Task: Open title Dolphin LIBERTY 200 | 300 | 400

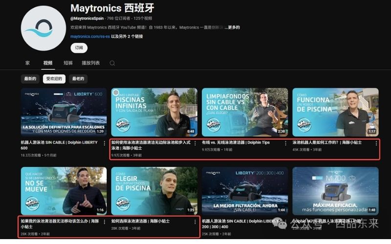Action: [x=240, y=224]
